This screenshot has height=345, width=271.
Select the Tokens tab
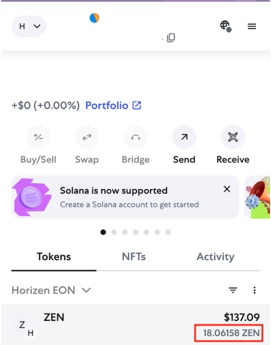click(x=53, y=256)
